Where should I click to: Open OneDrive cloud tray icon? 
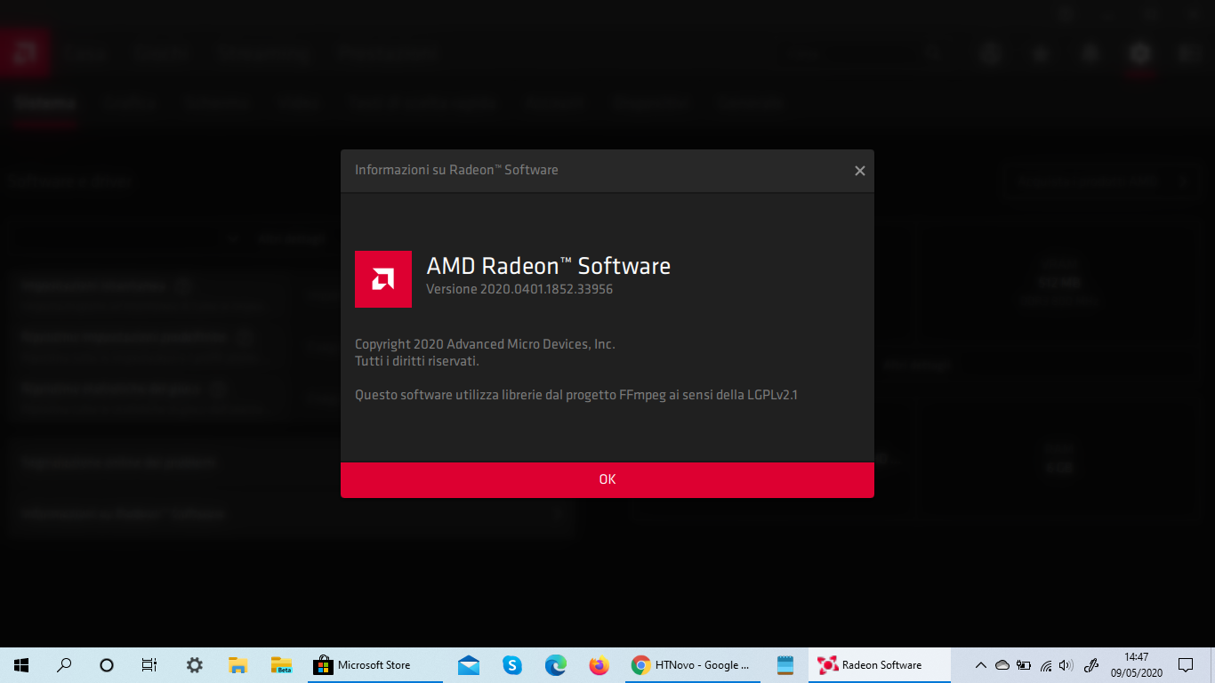click(1002, 665)
